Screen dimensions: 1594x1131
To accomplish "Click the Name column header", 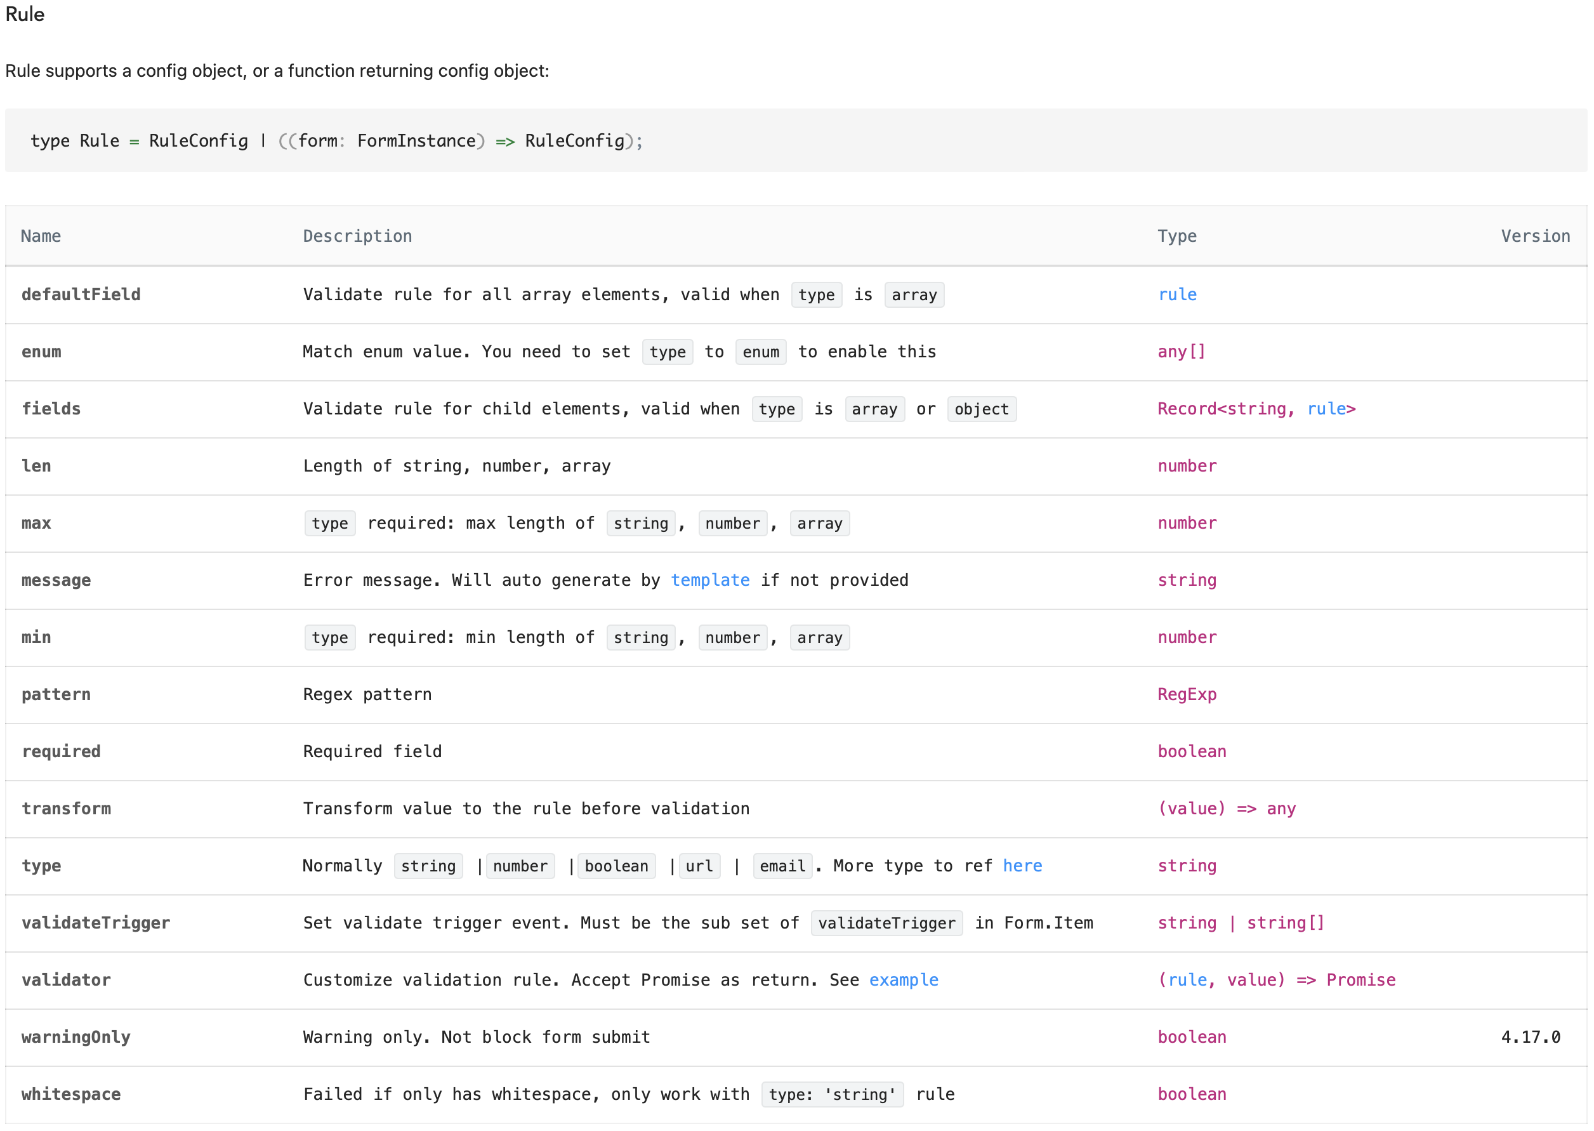I will point(41,236).
